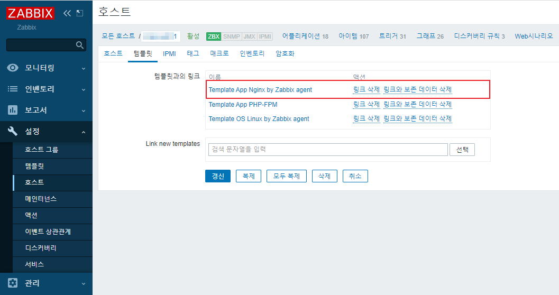Click the ZABBIX logo
This screenshot has height=295, width=559.
tap(30, 14)
